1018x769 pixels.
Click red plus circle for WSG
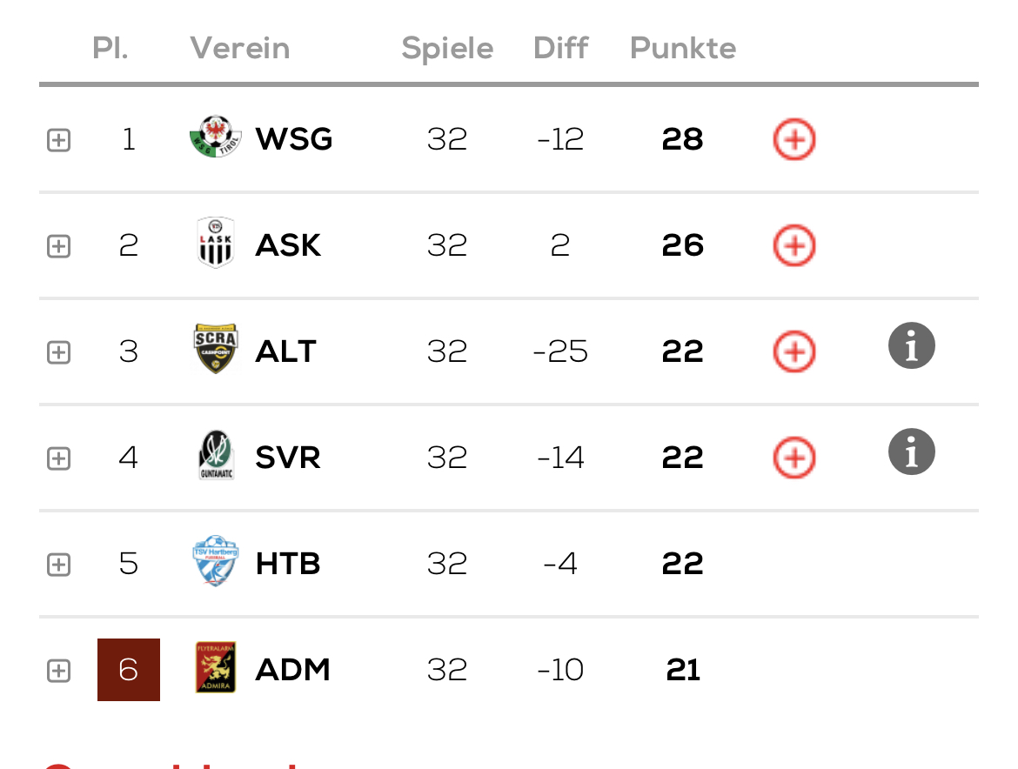[x=794, y=139]
